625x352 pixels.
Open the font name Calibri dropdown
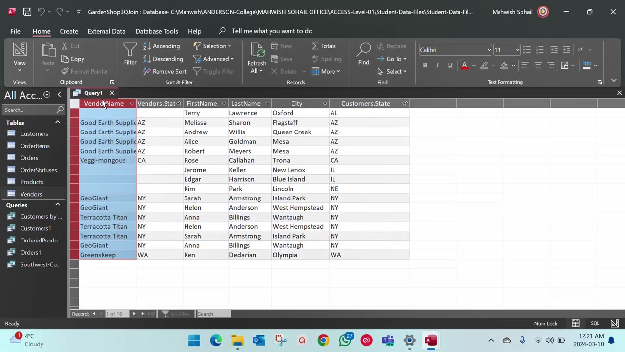(489, 50)
